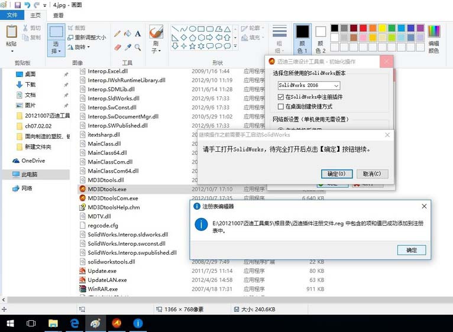Pick the red color swatch
This screenshot has height=332, width=453.
pyautogui.click(x=363, y=28)
